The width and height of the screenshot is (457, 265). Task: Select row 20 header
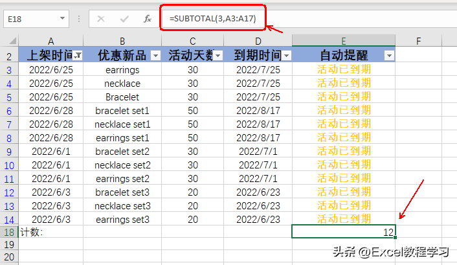pos(9,257)
